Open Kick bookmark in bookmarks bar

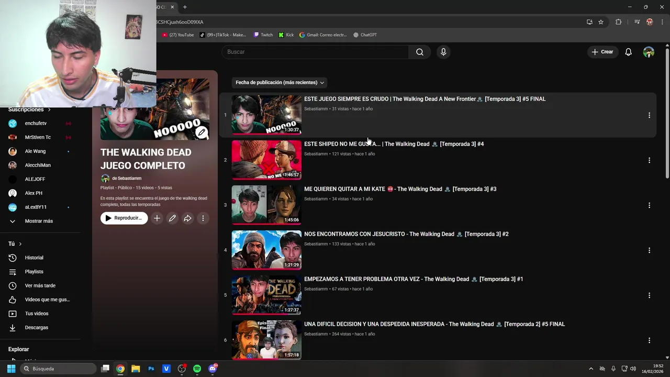286,35
